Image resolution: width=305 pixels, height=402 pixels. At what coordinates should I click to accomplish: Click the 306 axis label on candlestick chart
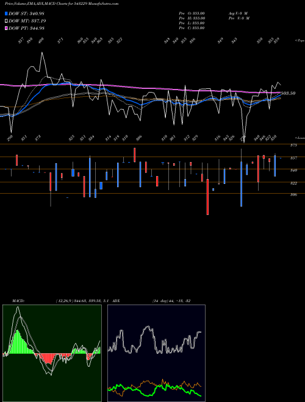coord(293,194)
